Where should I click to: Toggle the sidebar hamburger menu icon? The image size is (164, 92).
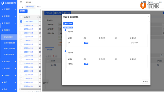point(21,2)
